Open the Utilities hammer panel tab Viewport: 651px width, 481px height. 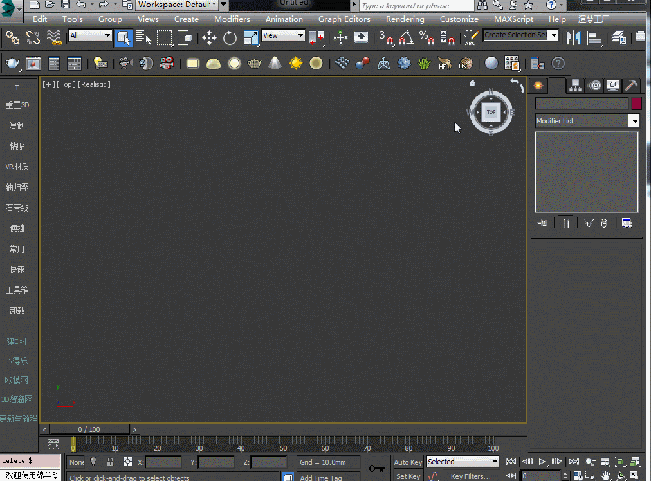pos(632,86)
